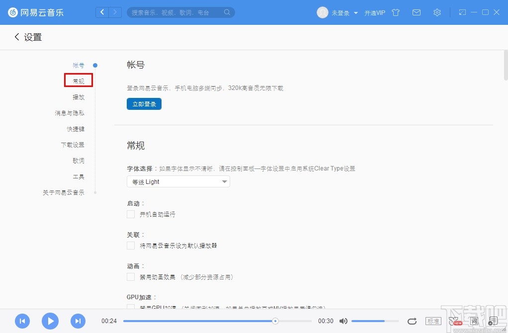The image size is (508, 333).
Task: Open 下载设置 settings section
Action: (73, 145)
